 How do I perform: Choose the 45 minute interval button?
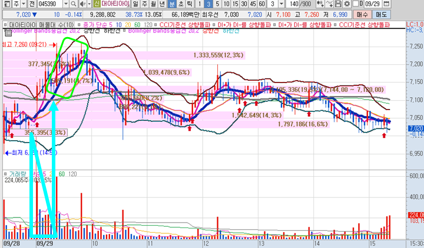coord(253,4)
